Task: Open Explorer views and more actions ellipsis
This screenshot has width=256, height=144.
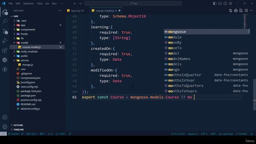Action: coord(60,11)
